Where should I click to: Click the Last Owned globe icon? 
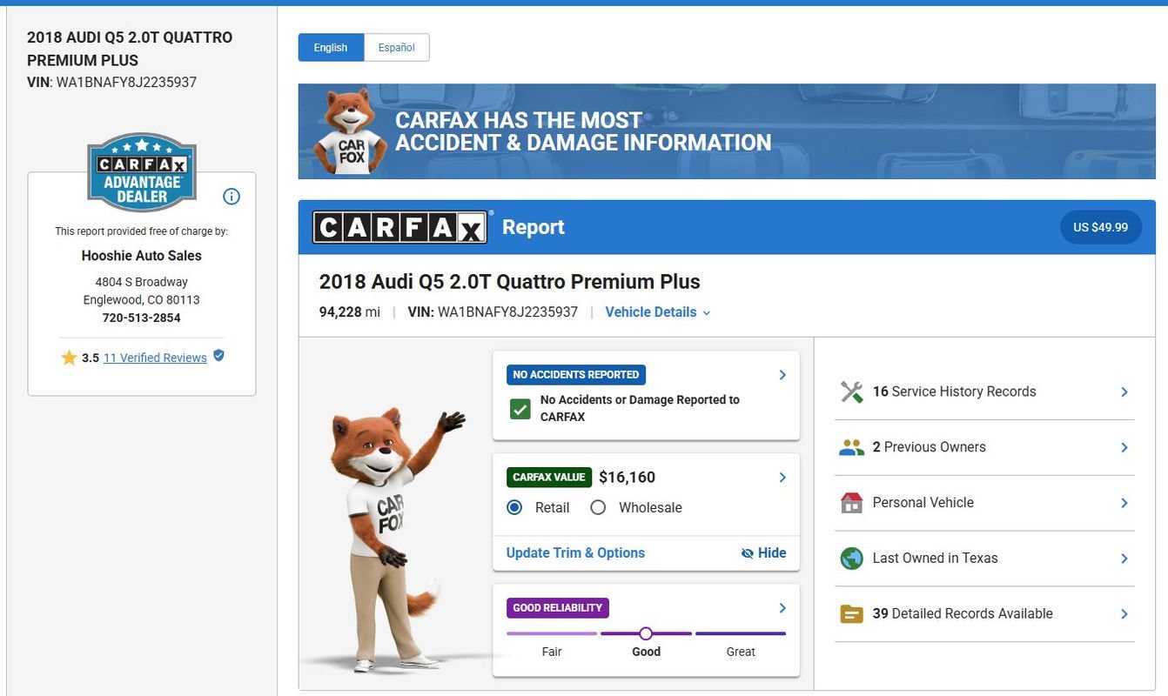851,559
